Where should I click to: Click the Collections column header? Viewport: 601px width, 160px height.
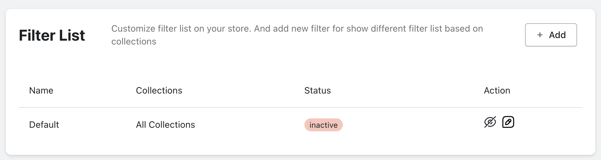coord(159,91)
